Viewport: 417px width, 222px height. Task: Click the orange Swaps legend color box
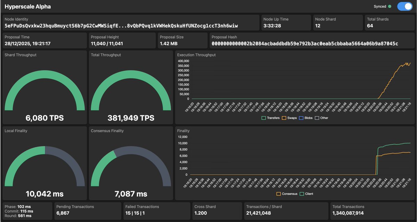284,118
